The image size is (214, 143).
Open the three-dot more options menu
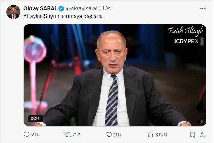click(203, 8)
